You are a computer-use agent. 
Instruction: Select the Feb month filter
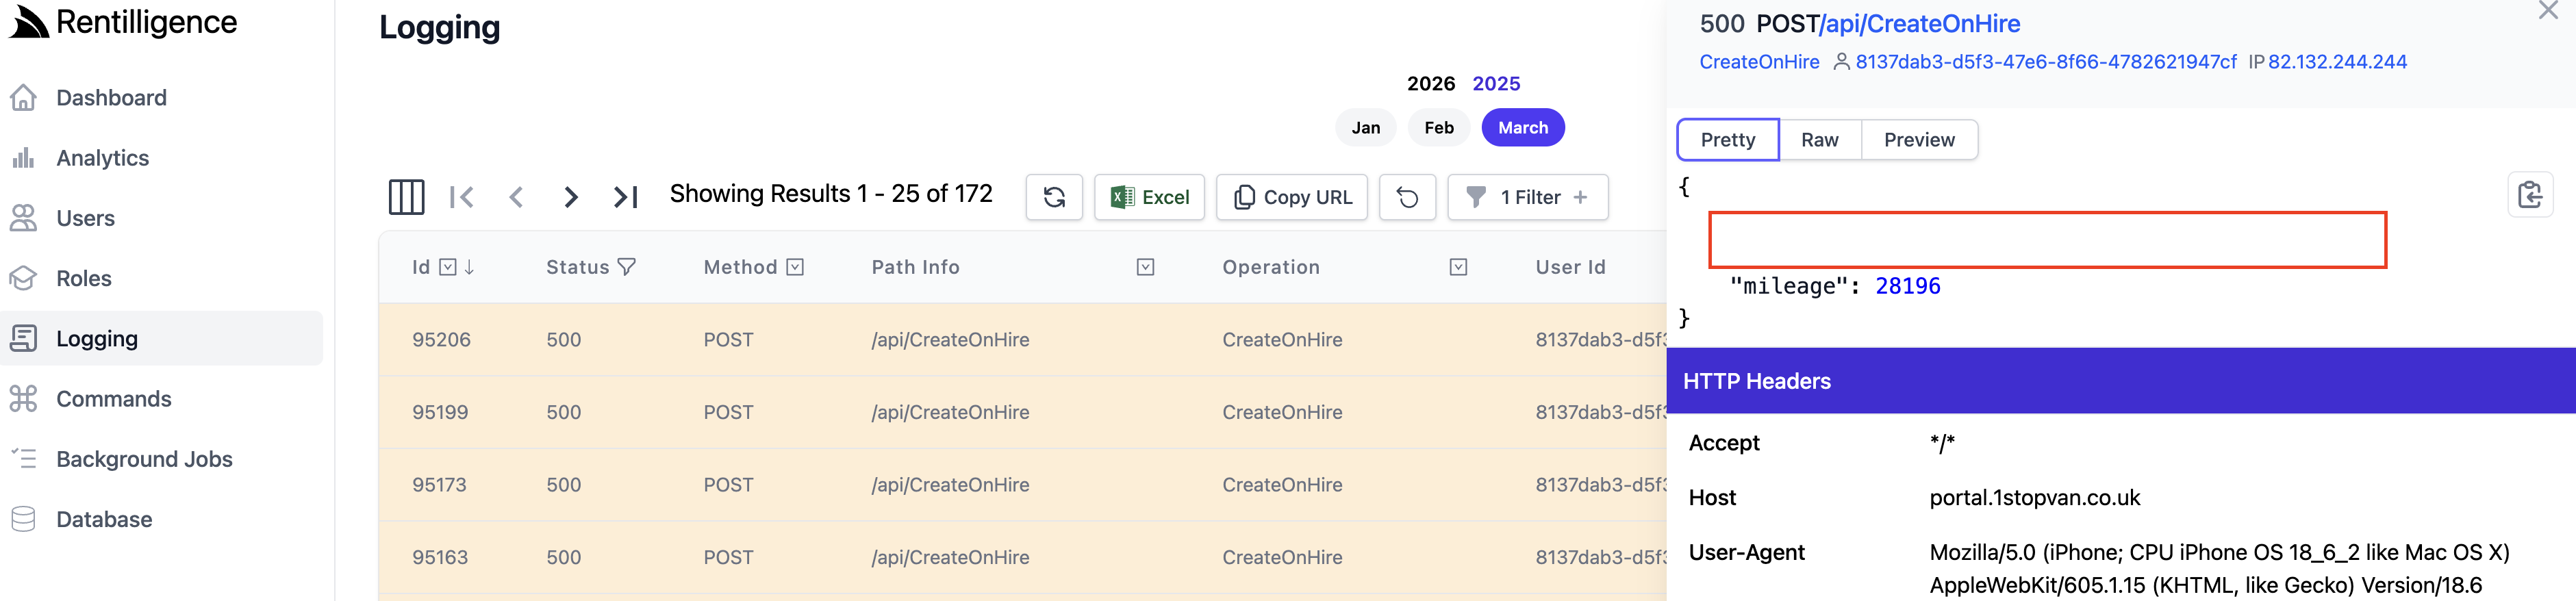pos(1438,128)
